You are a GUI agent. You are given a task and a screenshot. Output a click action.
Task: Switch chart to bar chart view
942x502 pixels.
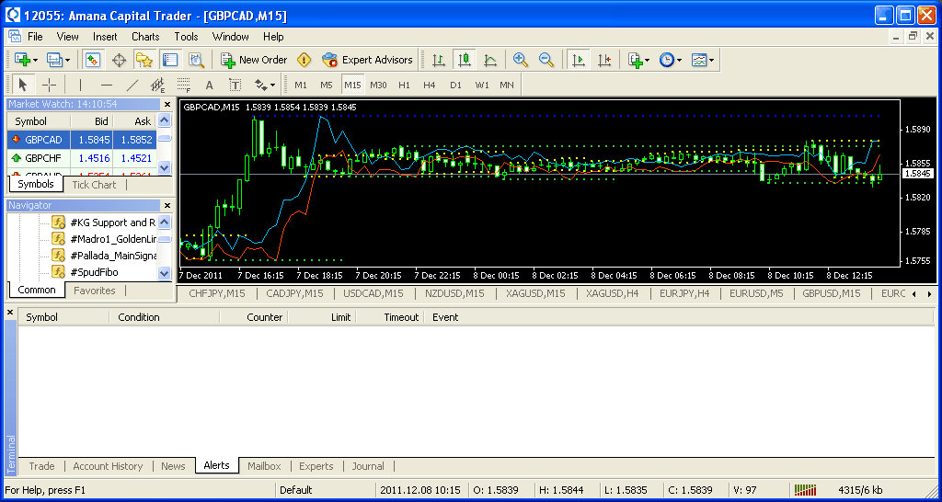pos(439,60)
